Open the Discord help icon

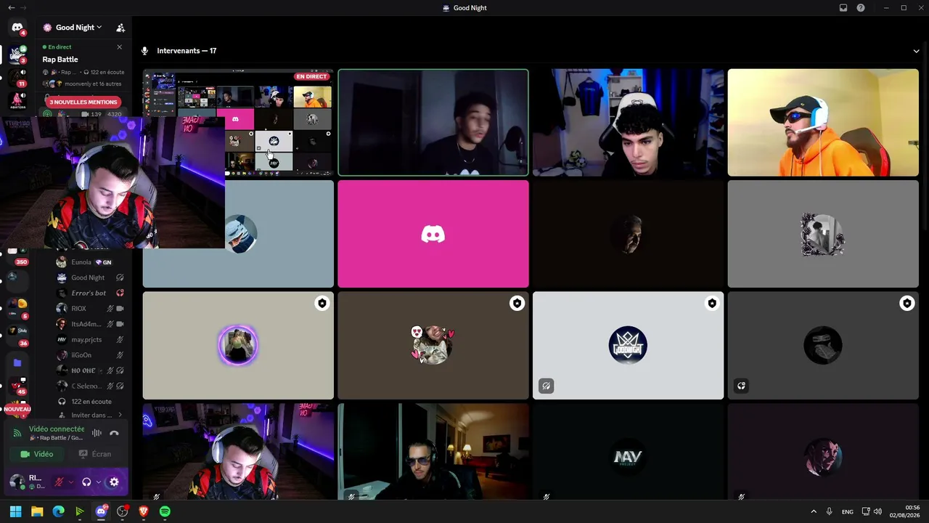coord(861,8)
